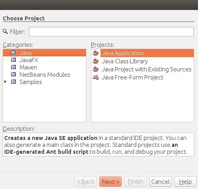Click the NetBeans Modules folder icon
198x189 pixels.
click(x=13, y=74)
